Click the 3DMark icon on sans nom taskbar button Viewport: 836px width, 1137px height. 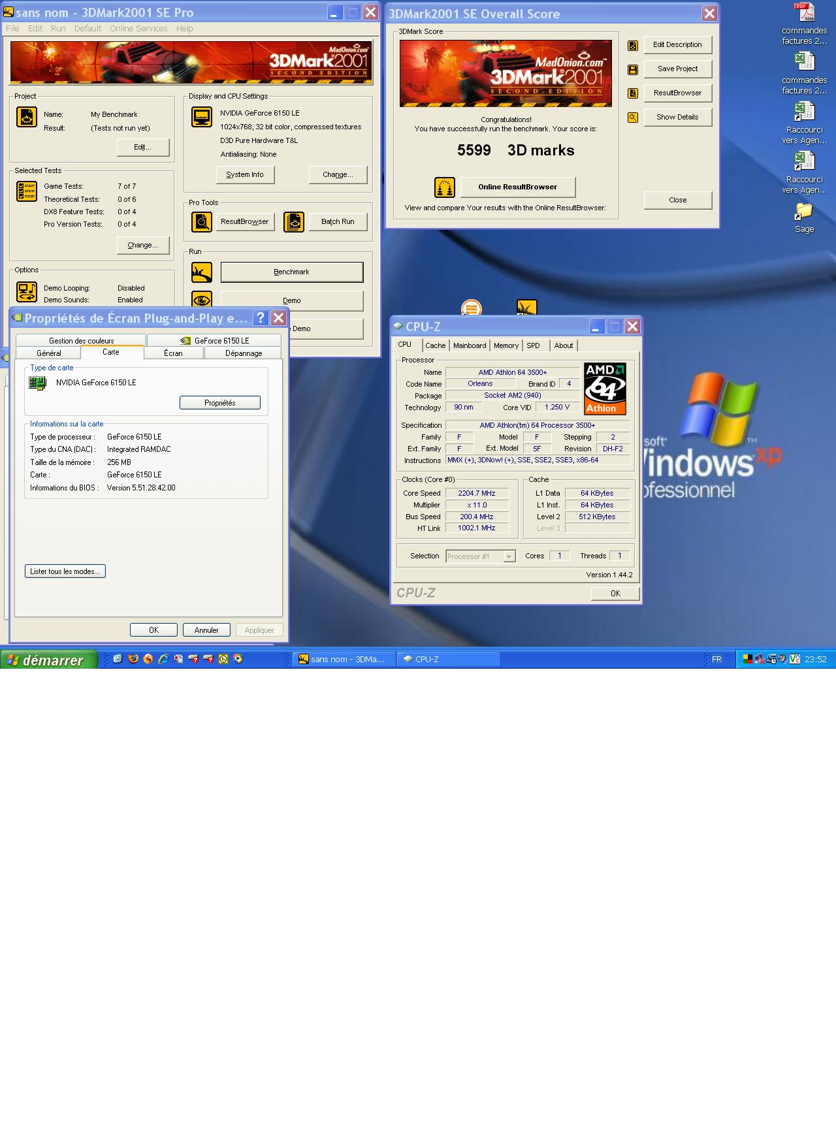coord(303,659)
